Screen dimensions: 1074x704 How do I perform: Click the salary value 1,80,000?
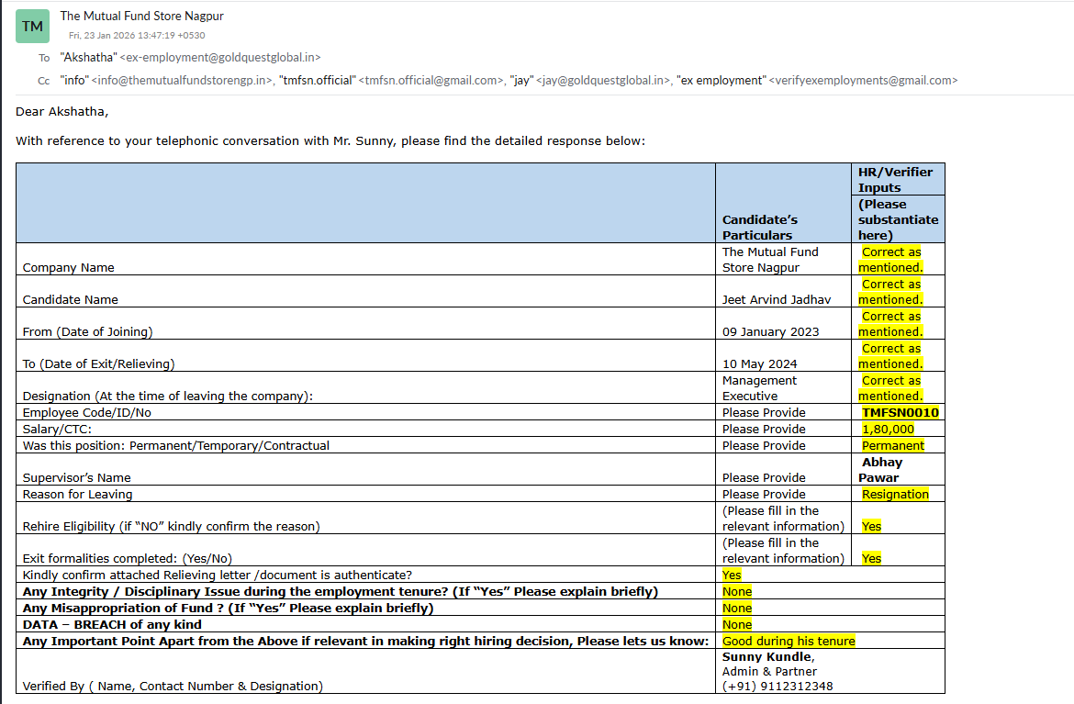(888, 429)
